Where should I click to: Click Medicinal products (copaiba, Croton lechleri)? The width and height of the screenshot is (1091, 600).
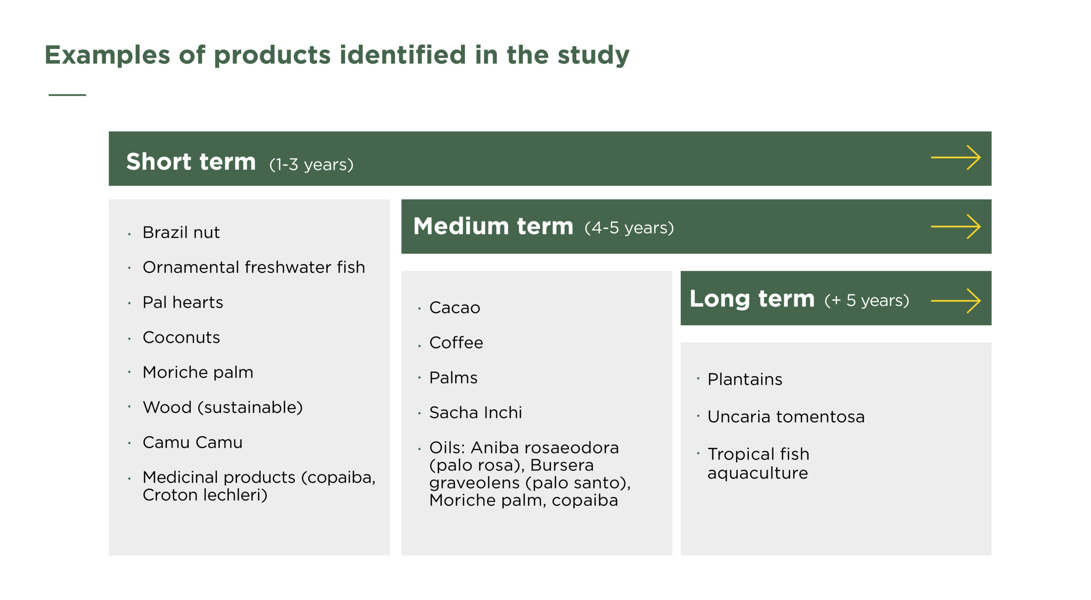259,486
